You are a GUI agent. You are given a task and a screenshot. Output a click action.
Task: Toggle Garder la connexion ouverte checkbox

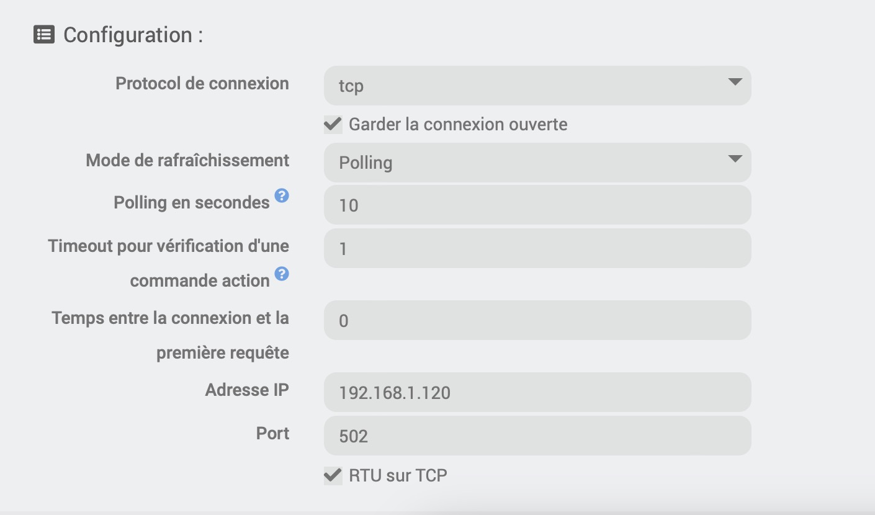click(333, 125)
